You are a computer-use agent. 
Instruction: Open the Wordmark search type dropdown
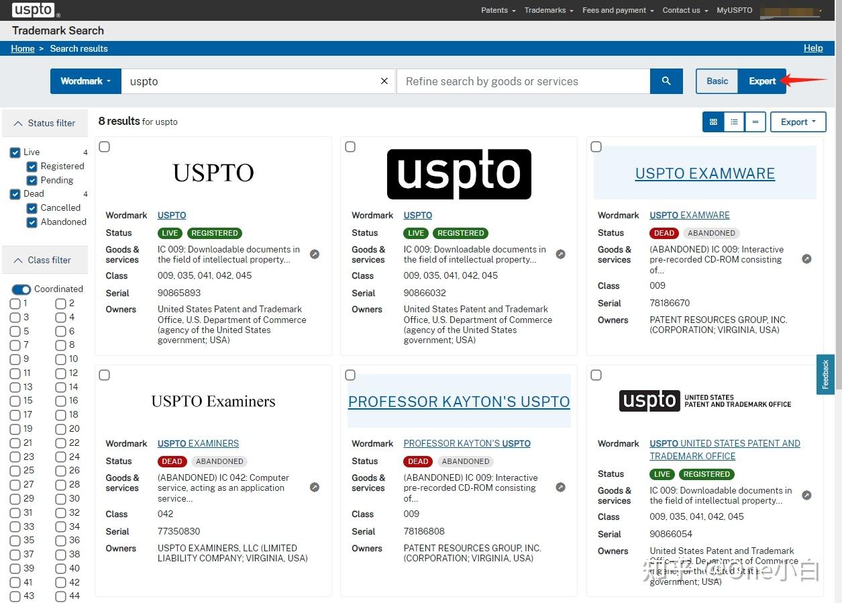[x=85, y=81]
